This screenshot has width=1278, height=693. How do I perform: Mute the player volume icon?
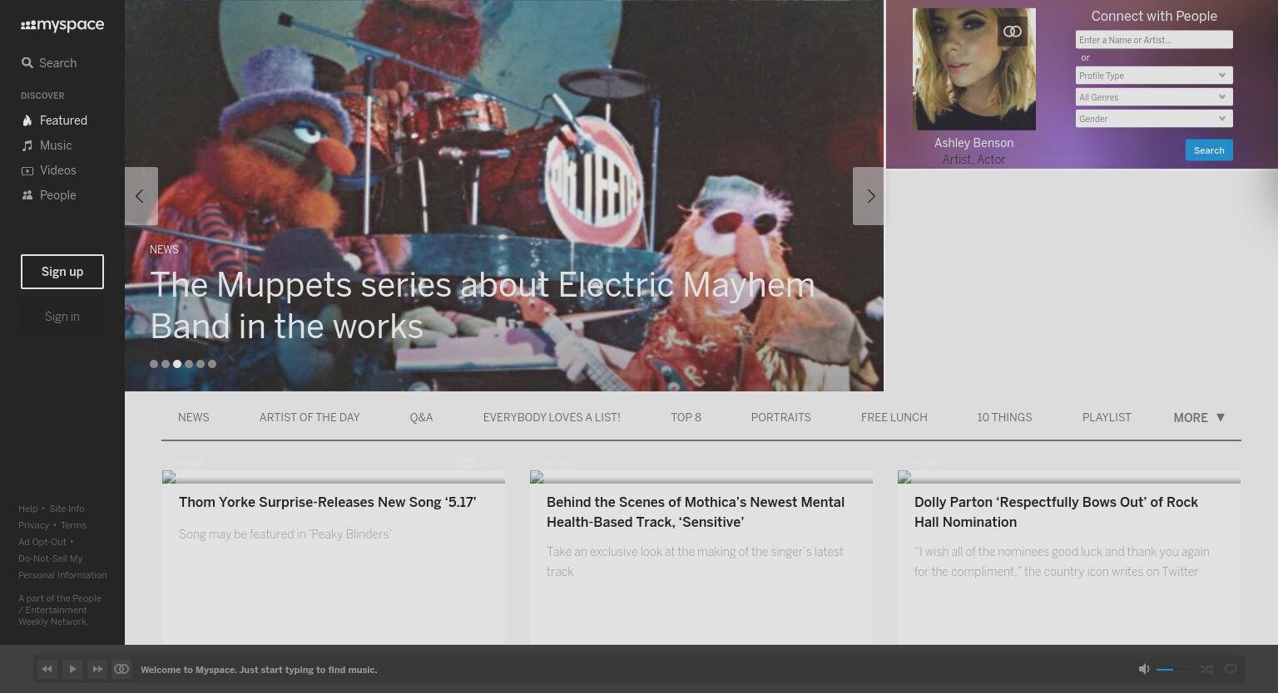[1144, 669]
